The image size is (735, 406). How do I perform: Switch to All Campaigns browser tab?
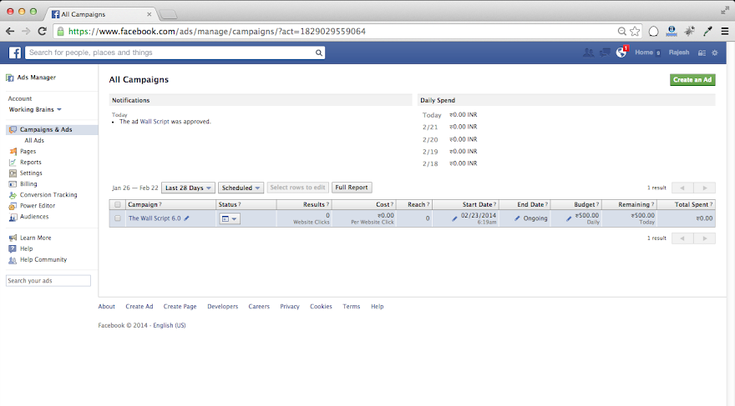point(101,14)
